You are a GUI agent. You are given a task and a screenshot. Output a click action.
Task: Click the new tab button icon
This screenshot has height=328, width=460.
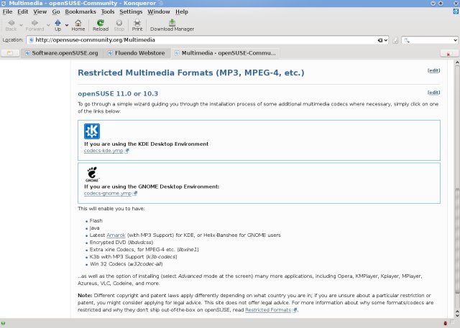(10, 53)
